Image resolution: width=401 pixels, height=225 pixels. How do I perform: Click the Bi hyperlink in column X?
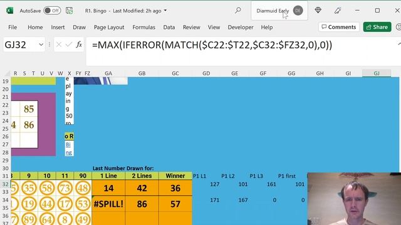click(68, 144)
